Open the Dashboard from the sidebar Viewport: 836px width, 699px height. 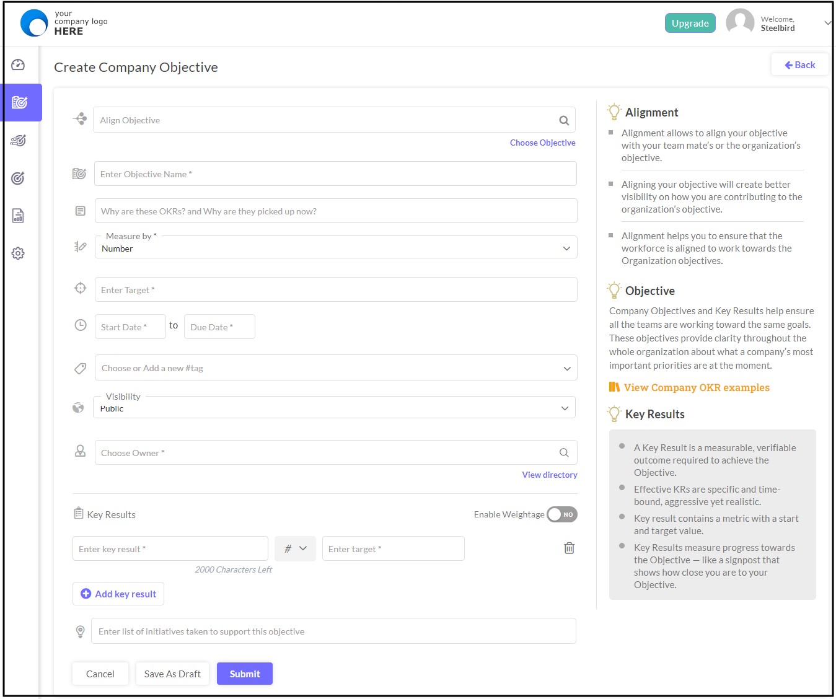[17, 64]
